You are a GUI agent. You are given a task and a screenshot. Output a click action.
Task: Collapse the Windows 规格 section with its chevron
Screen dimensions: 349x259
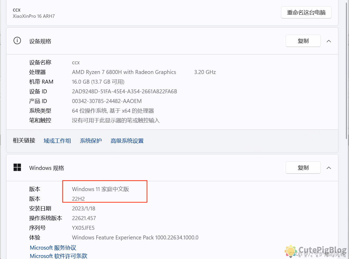(329, 168)
